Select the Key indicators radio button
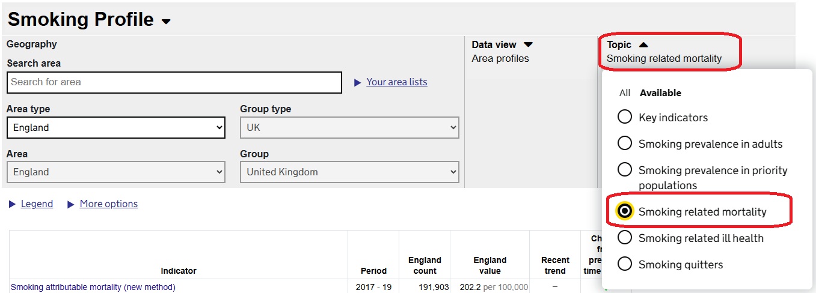Screen dimensions: 816x293 pyautogui.click(x=625, y=116)
